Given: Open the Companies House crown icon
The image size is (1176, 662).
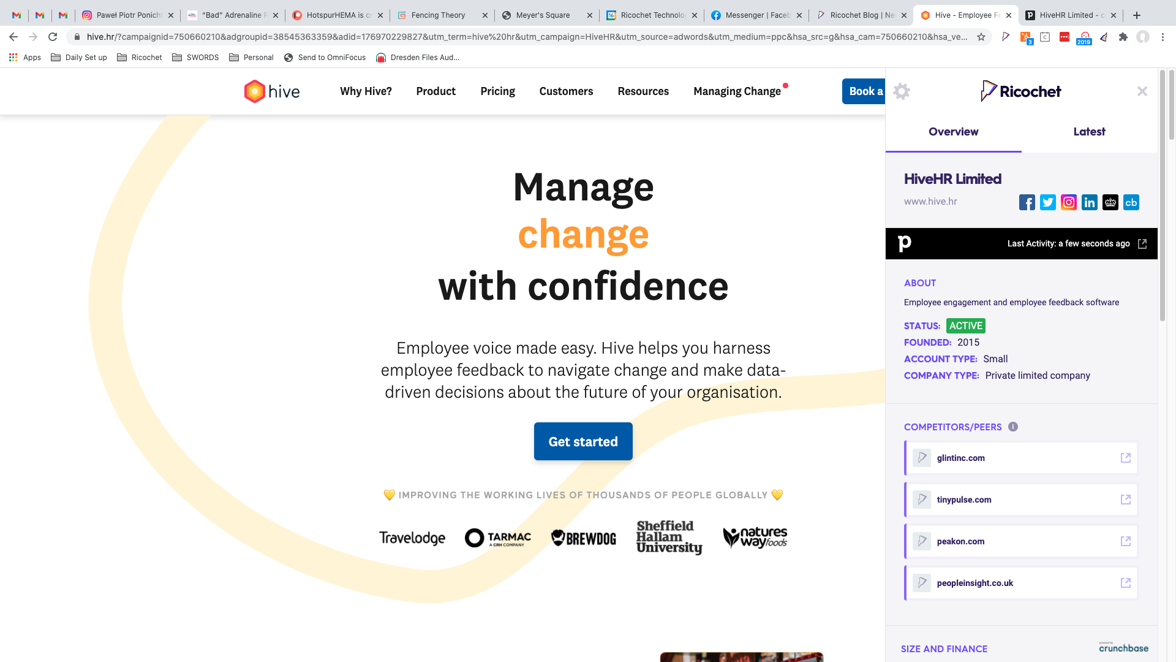Looking at the screenshot, I should click(1110, 202).
